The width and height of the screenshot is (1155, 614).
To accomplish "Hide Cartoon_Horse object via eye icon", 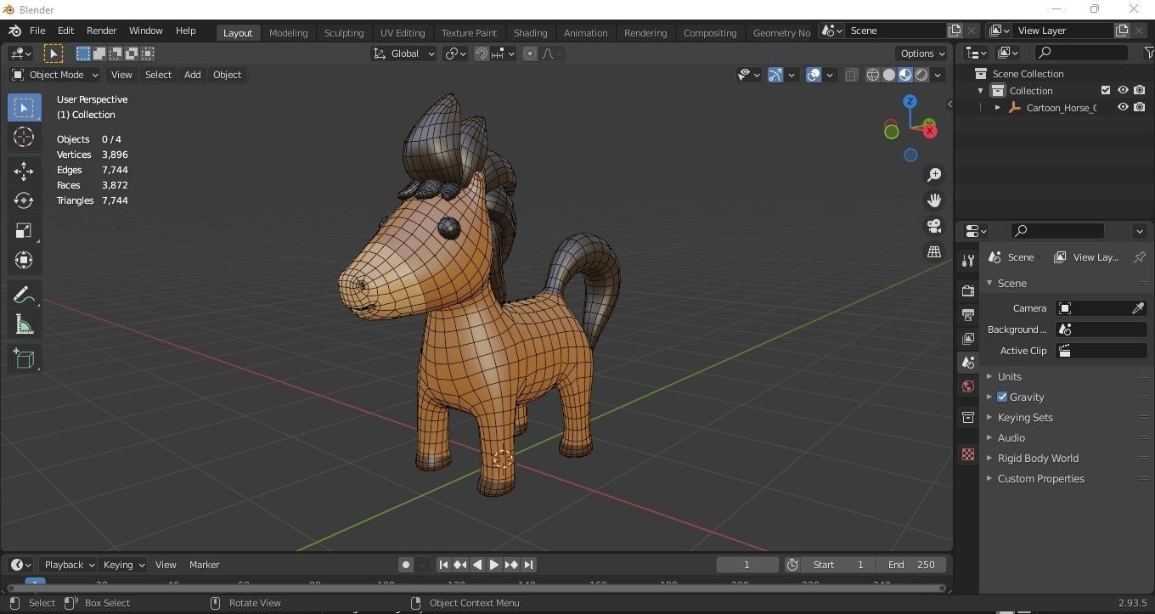I will coord(1123,107).
